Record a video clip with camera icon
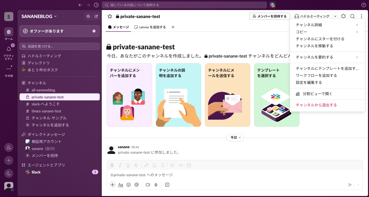The height and width of the screenshot is (197, 369). tap(148, 185)
